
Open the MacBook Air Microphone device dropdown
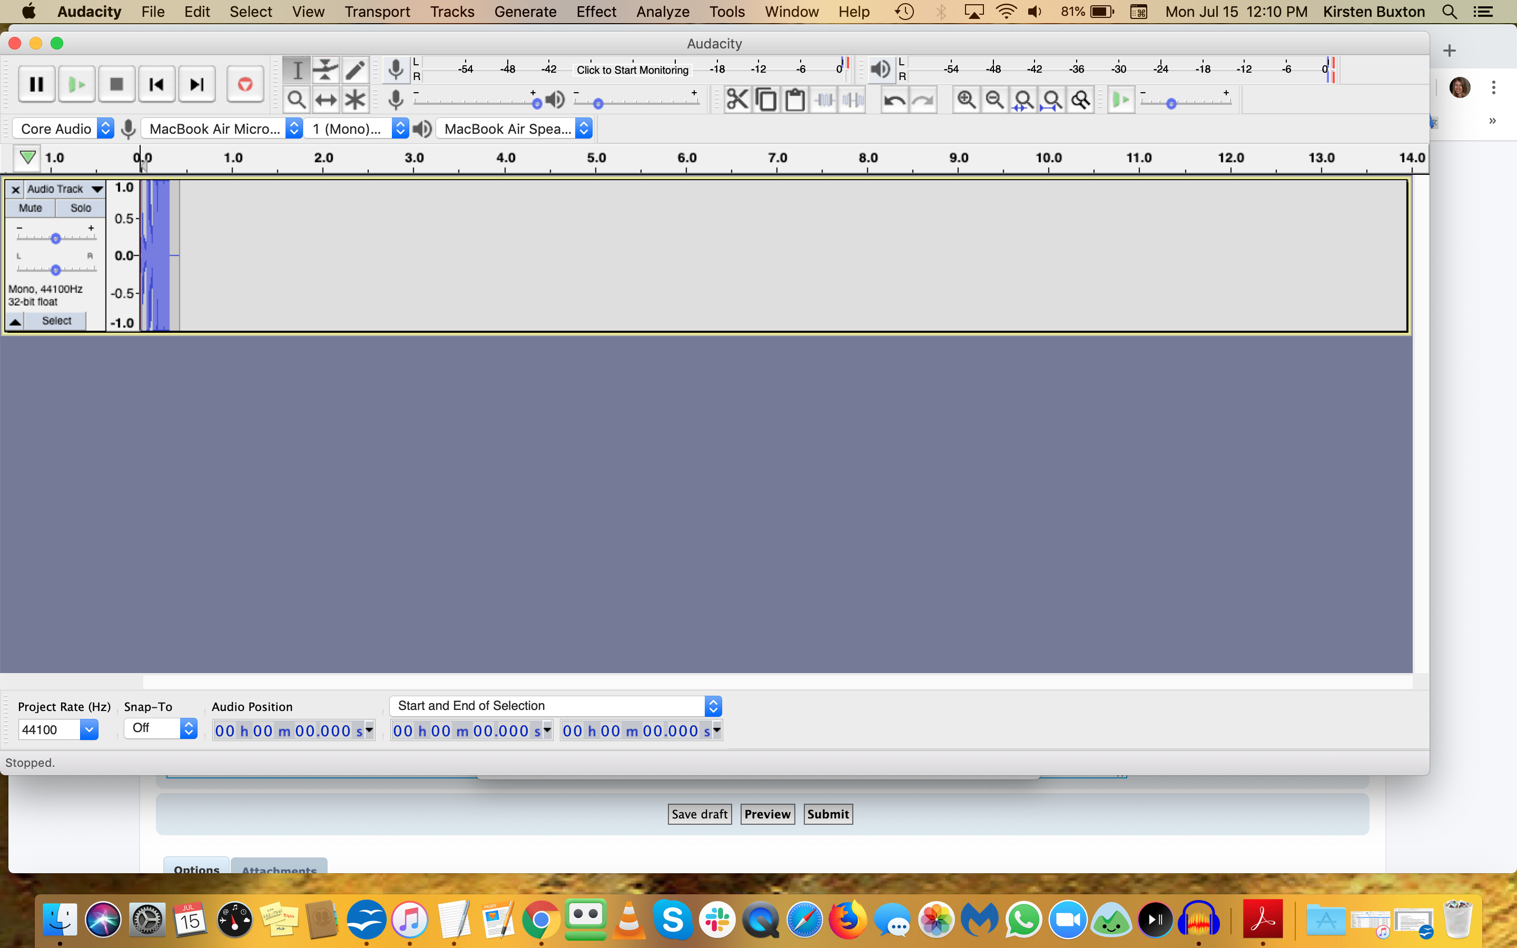point(222,129)
